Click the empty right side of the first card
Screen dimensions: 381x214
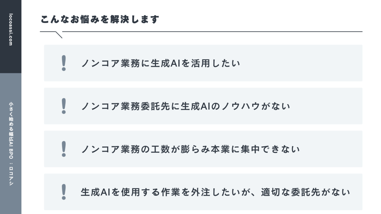pos(305,63)
